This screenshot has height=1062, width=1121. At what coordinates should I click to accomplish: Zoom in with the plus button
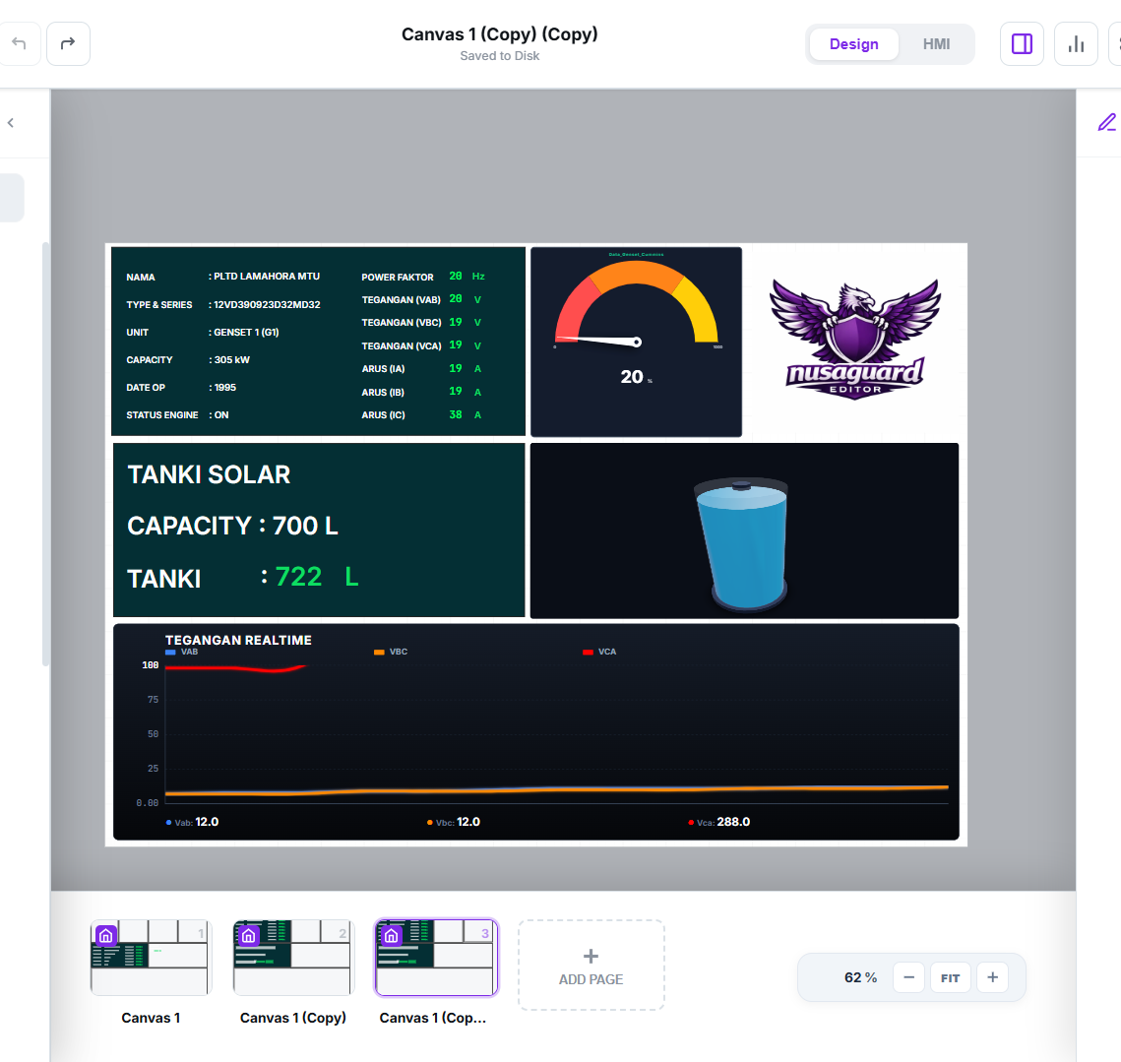(992, 977)
